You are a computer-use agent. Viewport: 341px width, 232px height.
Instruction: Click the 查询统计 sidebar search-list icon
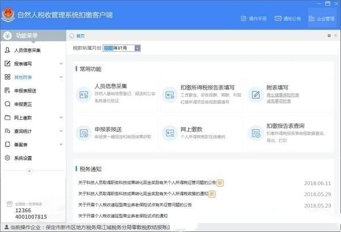[7, 131]
